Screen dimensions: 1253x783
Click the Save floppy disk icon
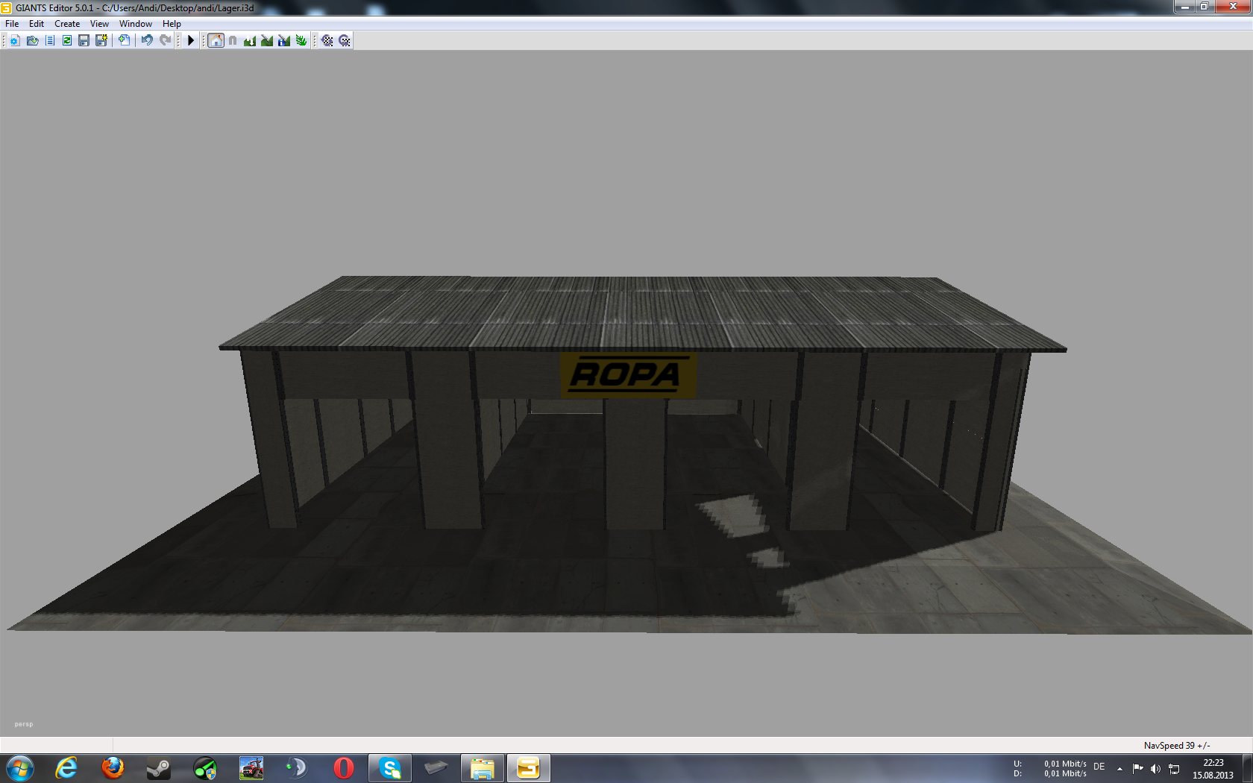click(84, 40)
